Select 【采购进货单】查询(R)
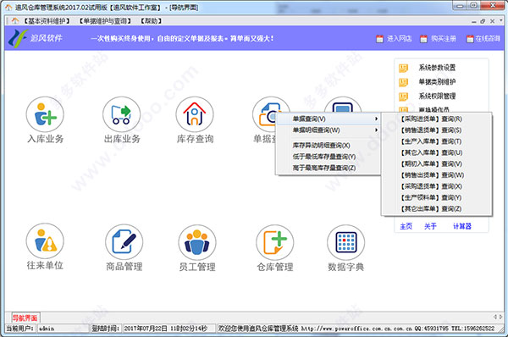 437,119
